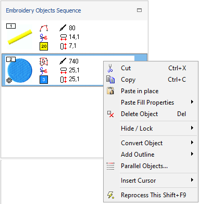Screen dimensions: 199x204
Task: Expand Add Outline submenu
Action: 151,155
